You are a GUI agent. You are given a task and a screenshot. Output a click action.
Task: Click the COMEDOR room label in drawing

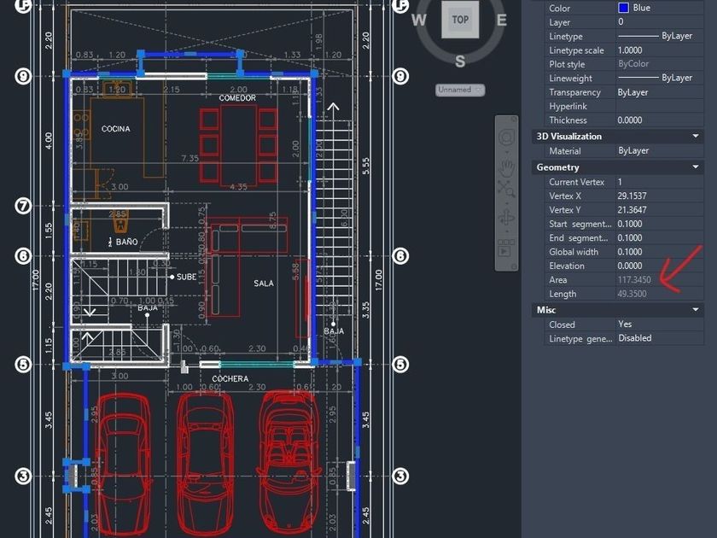pos(237,98)
